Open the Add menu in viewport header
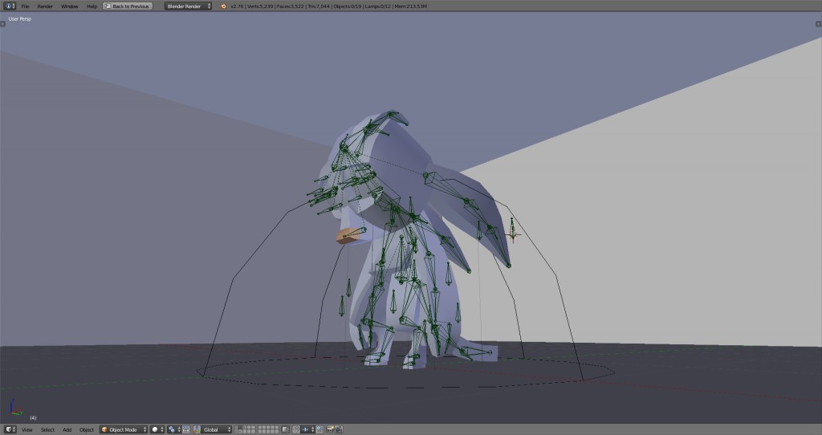 point(67,429)
